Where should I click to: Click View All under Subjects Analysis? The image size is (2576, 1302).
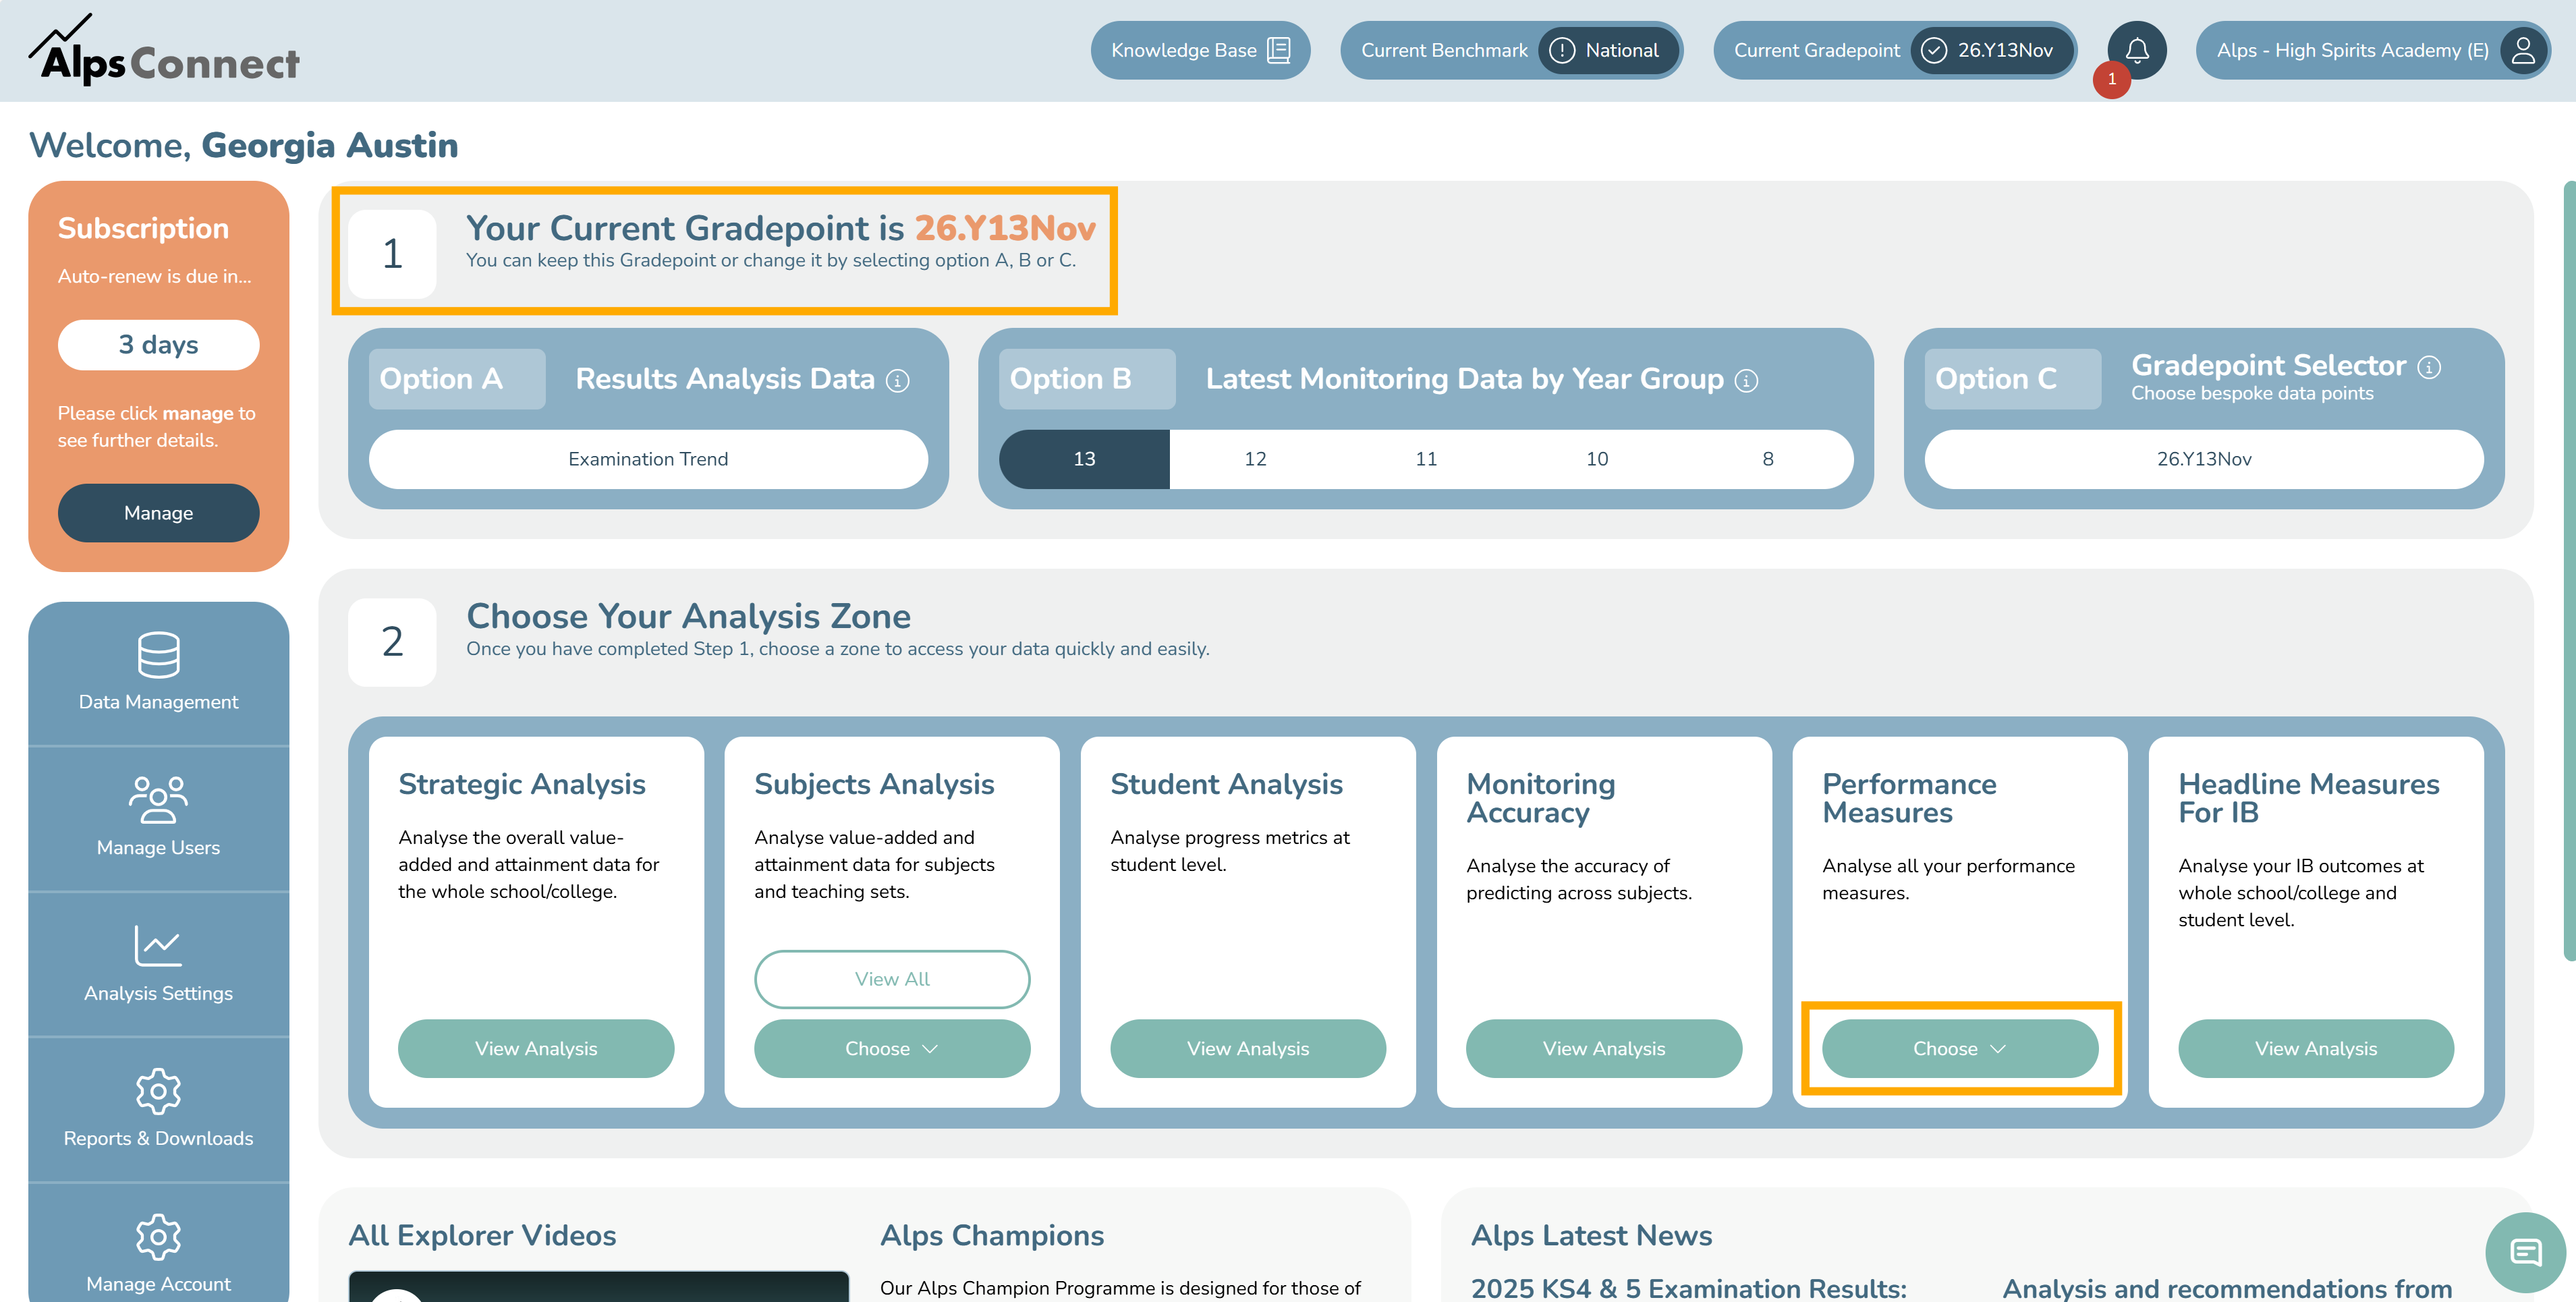[x=892, y=979]
